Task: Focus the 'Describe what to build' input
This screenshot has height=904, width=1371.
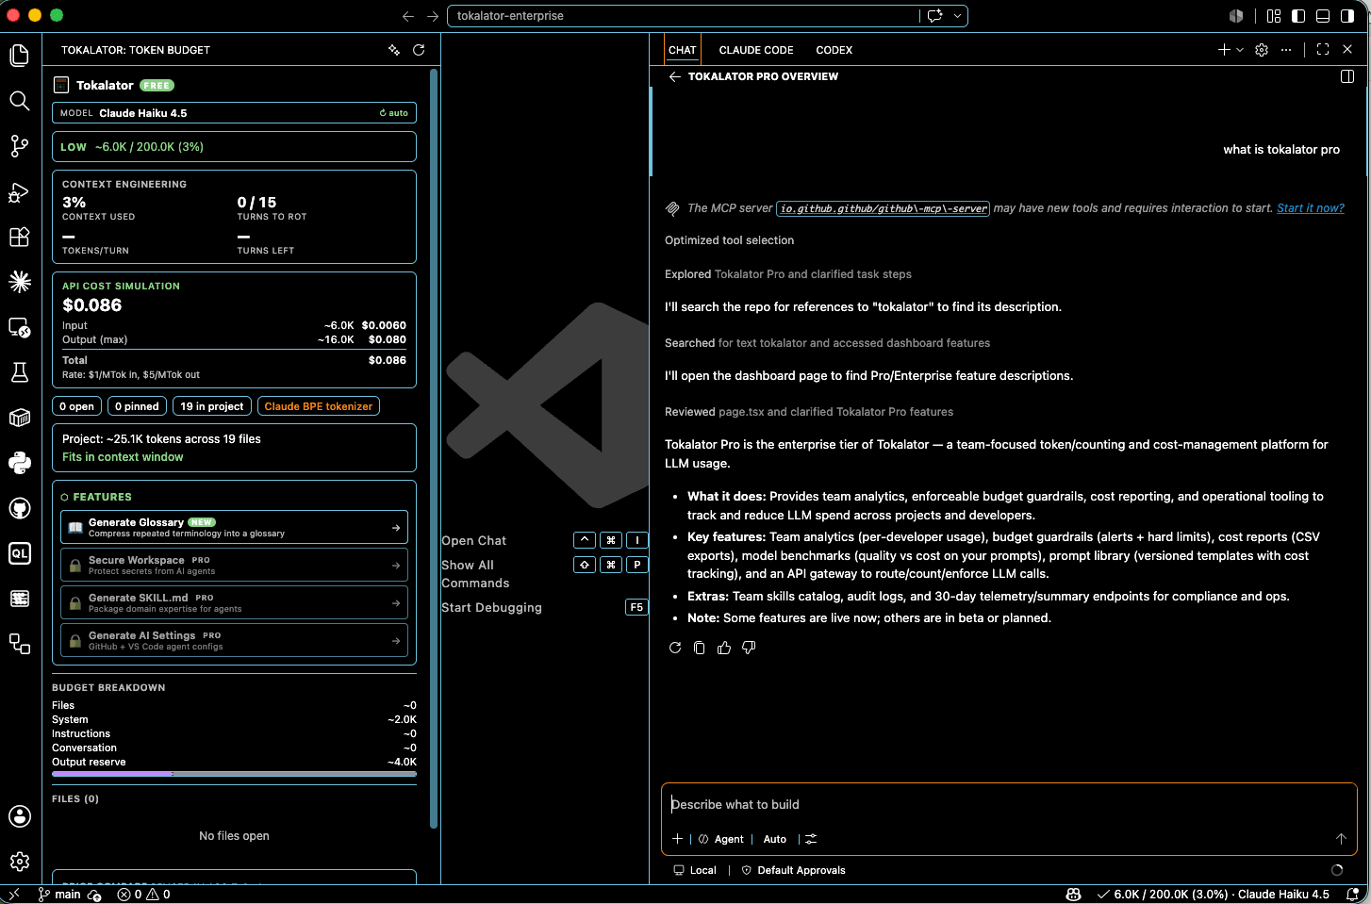Action: [x=1009, y=804]
